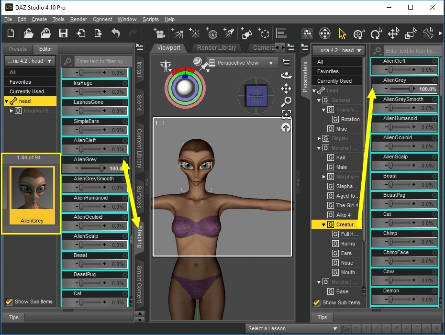Open the Perspective View camera dropdown
The height and width of the screenshot is (335, 445).
(x=242, y=63)
